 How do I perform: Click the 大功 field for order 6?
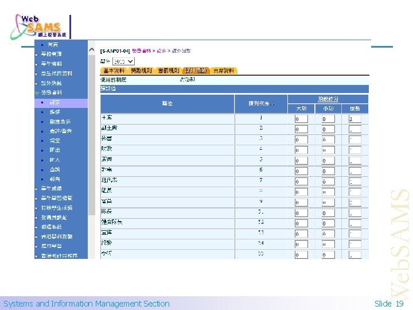point(301,171)
